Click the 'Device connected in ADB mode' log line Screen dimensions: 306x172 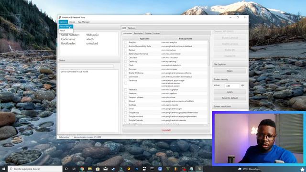pyautogui.click(x=75, y=72)
